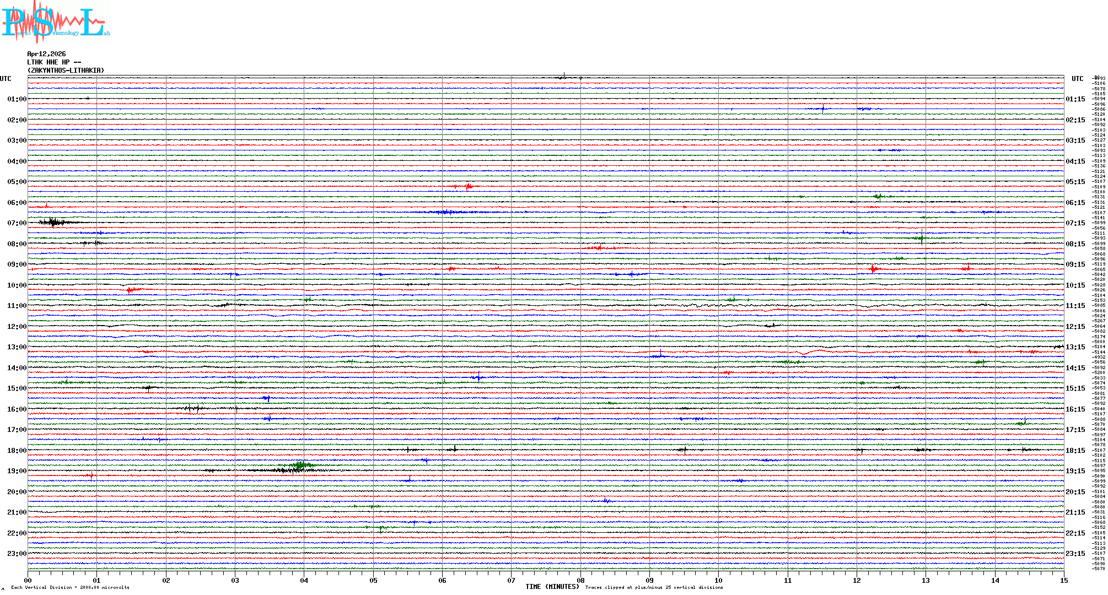The height and width of the screenshot is (595, 1108).
Task: Click minute marker 08 on bottom axis
Action: [x=580, y=580]
